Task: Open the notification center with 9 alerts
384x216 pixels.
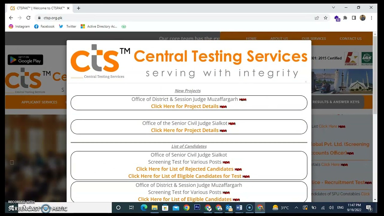Action: point(369,208)
